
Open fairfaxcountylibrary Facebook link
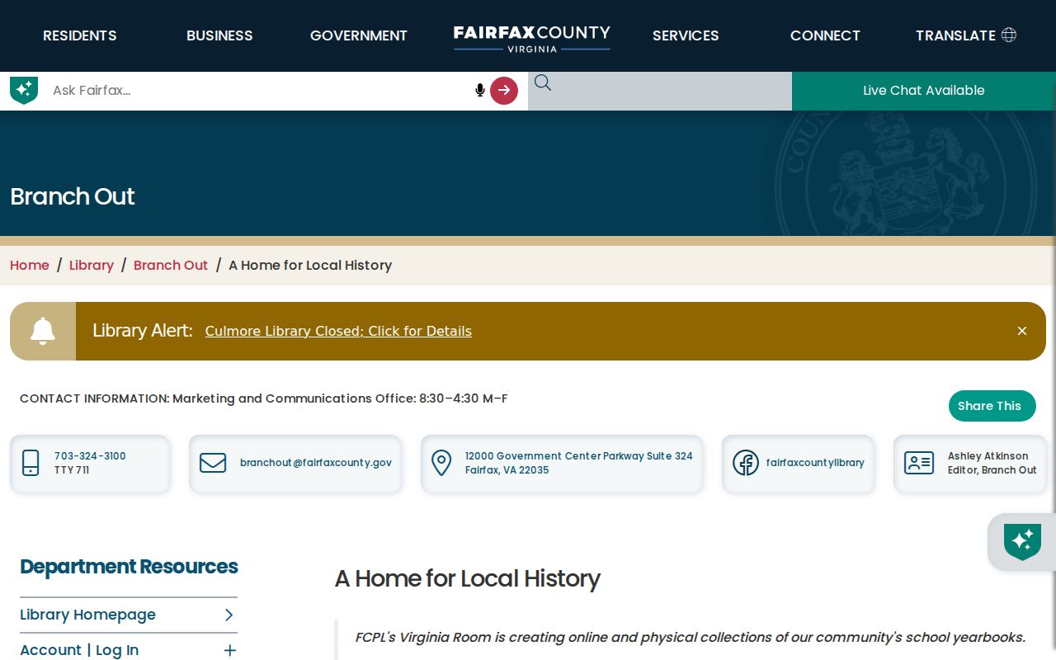tap(815, 463)
